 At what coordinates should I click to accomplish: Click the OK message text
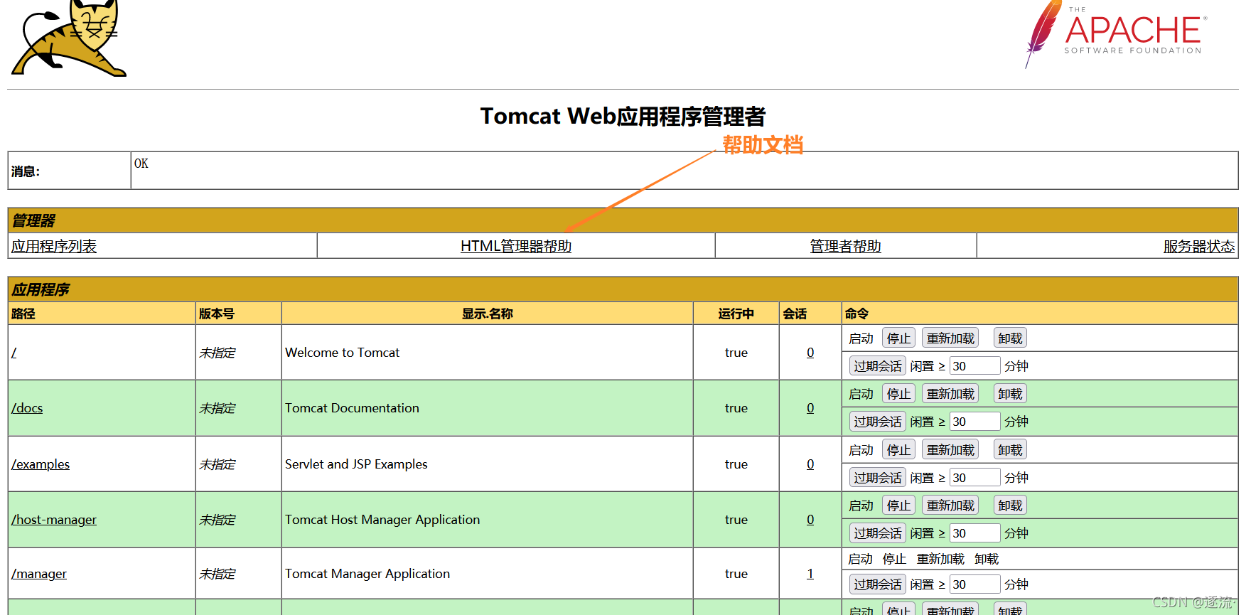tap(141, 164)
